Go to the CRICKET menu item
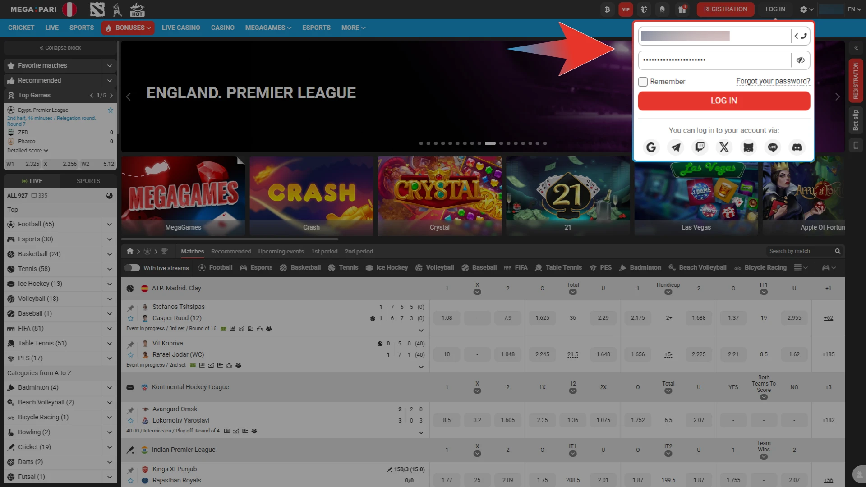Image resolution: width=866 pixels, height=487 pixels. tap(21, 28)
